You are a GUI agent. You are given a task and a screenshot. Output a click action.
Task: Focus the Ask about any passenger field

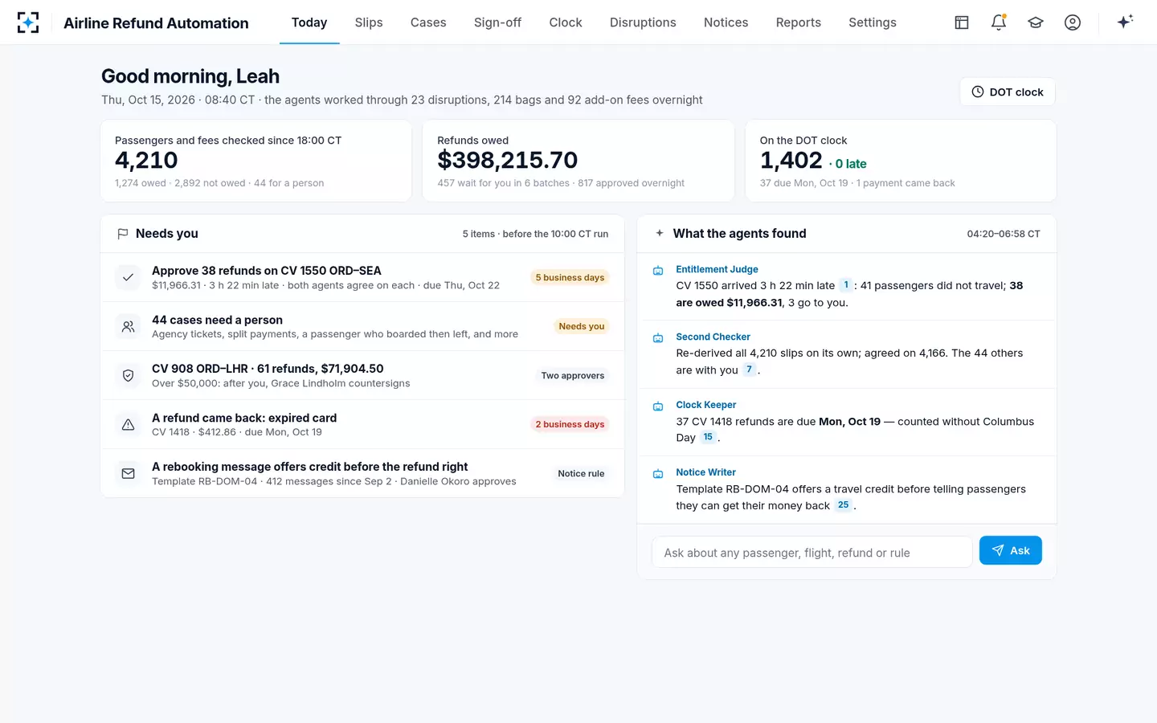point(812,552)
